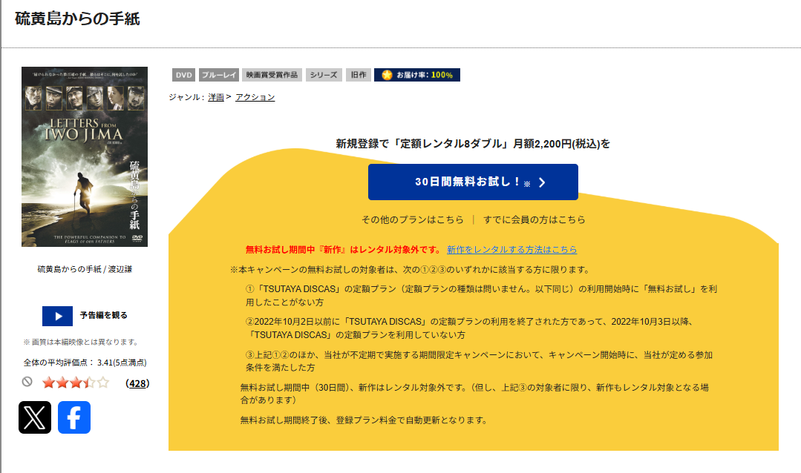The height and width of the screenshot is (473, 801).
Task: Click the 無料お試し期間終了後 auto-renewal note
Action: (364, 420)
